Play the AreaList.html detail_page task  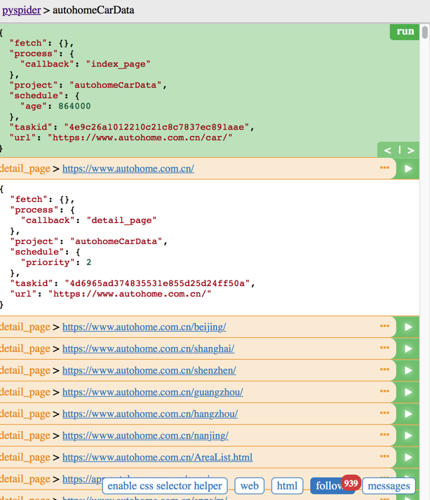[x=408, y=457]
